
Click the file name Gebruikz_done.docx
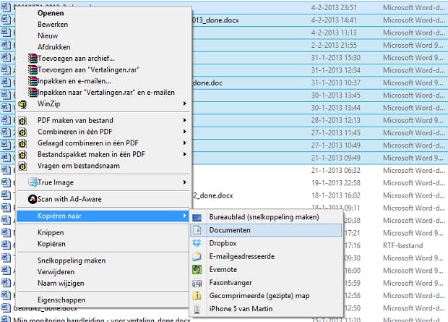45,308
